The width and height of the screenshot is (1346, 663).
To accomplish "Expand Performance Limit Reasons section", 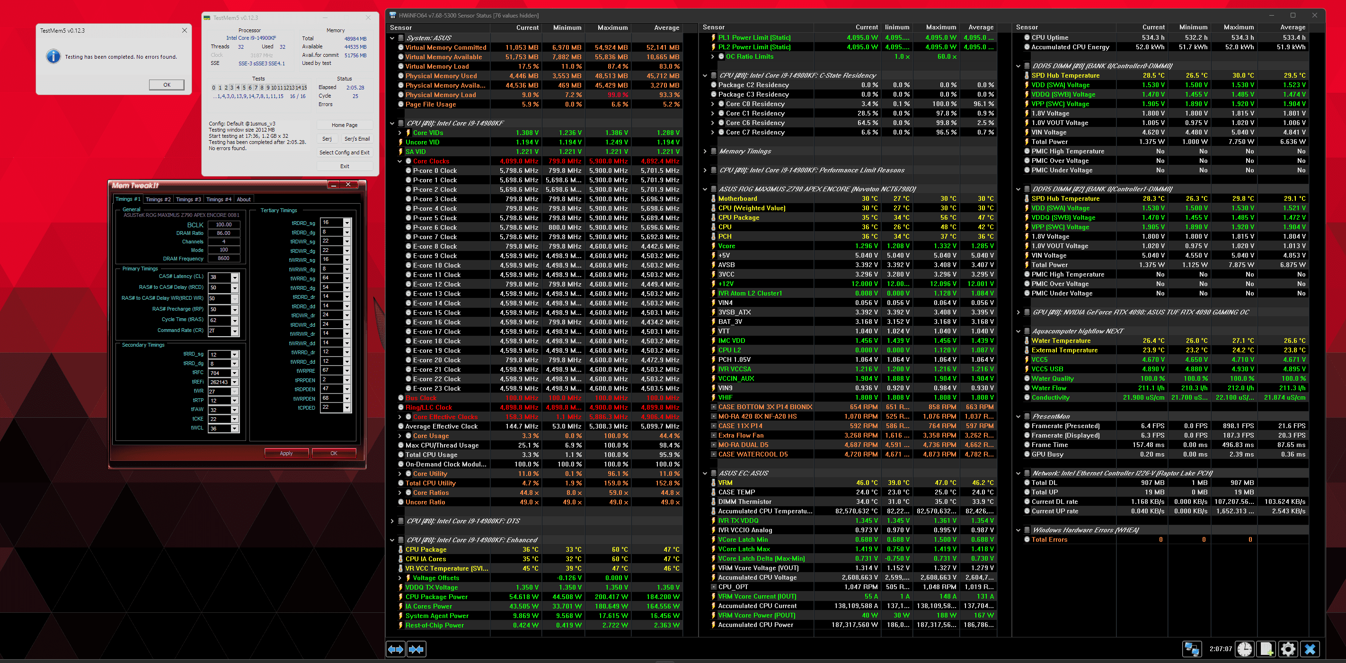I will (x=705, y=170).
